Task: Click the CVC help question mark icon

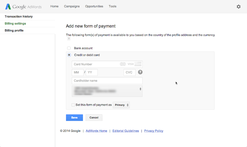Action: [140, 72]
